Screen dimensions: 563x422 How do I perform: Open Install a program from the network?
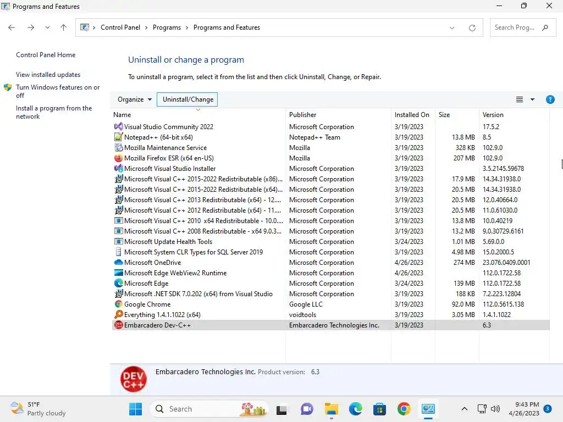point(54,112)
